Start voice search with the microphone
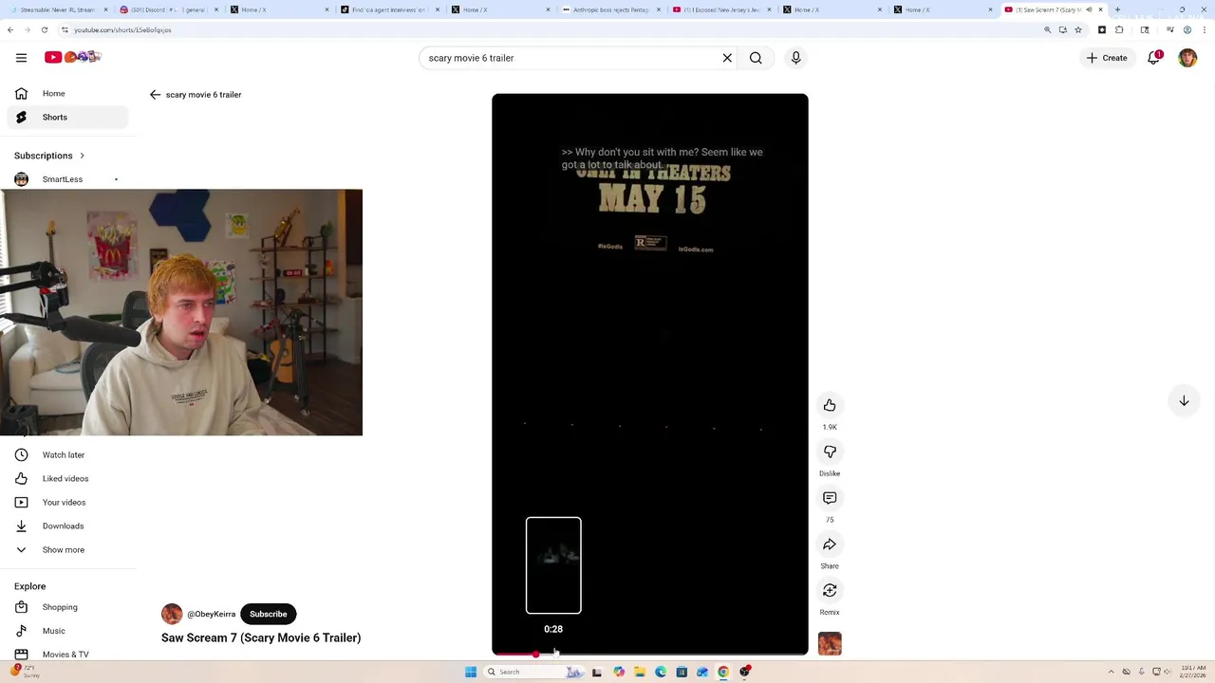Viewport: 1215px width, 683px height. pos(796,58)
